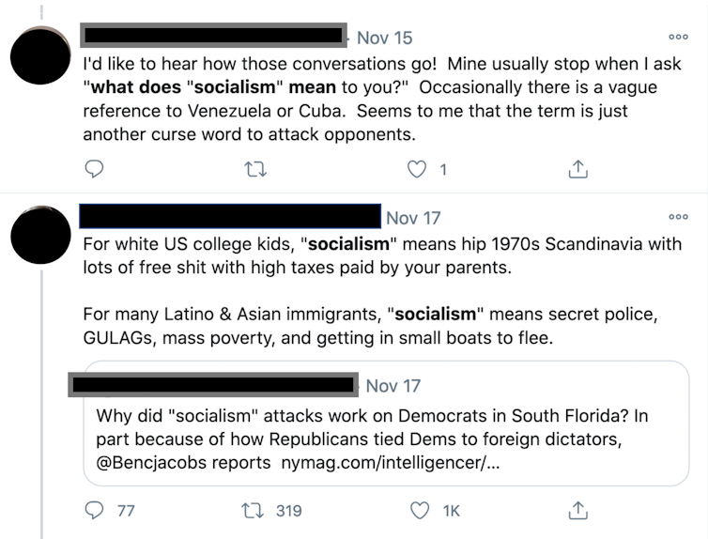
Task: Open the Nov 15 timestamp link
Action: [384, 38]
